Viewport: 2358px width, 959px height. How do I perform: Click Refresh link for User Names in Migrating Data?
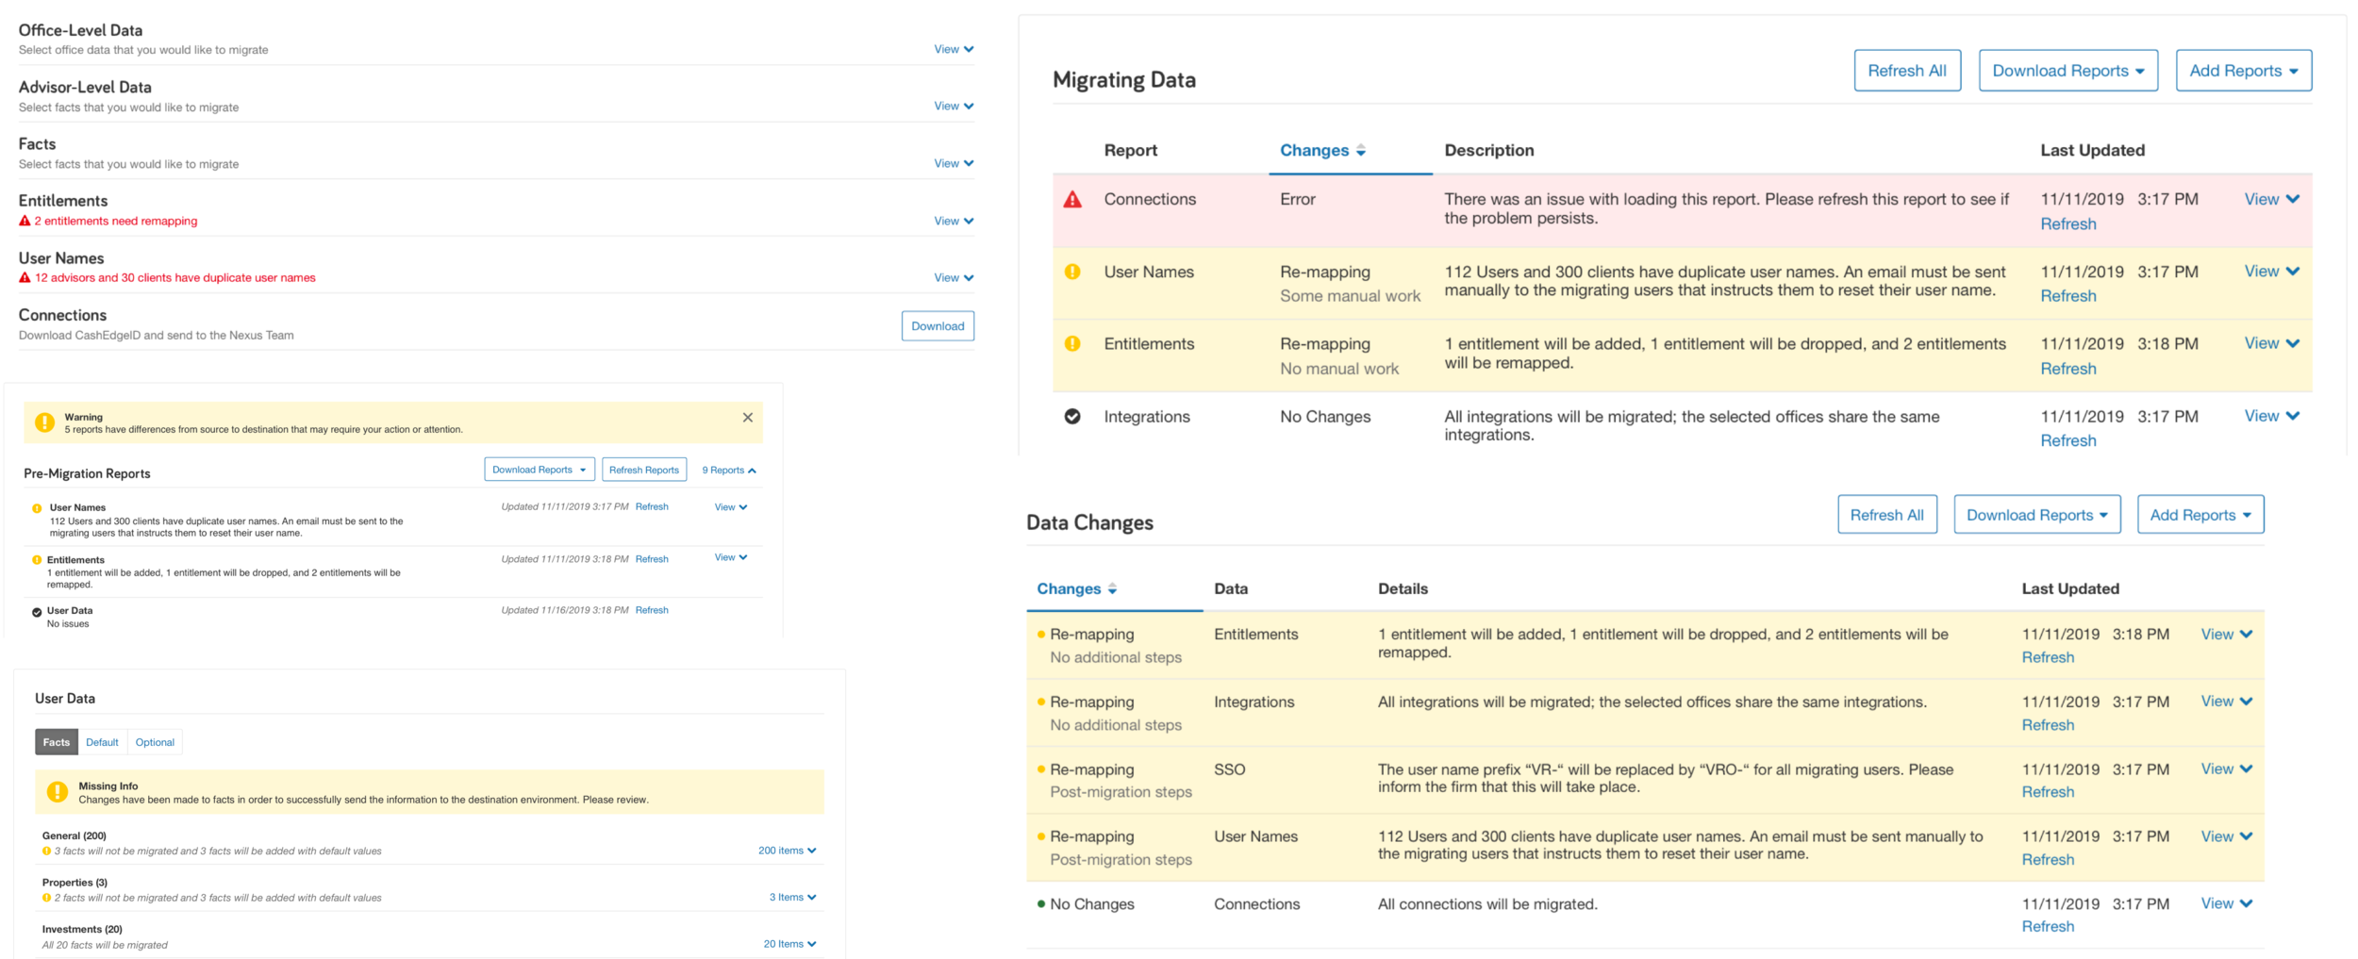tap(2067, 296)
